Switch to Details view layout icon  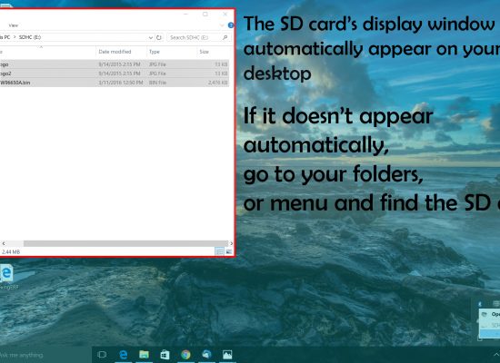pyautogui.click(x=219, y=251)
